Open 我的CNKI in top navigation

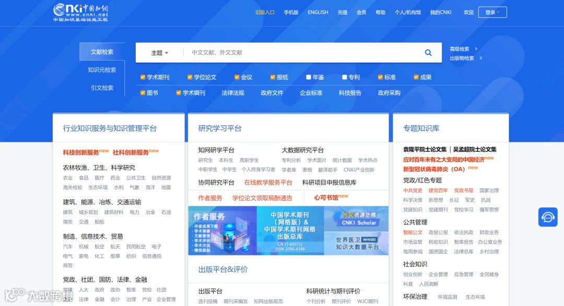point(441,12)
